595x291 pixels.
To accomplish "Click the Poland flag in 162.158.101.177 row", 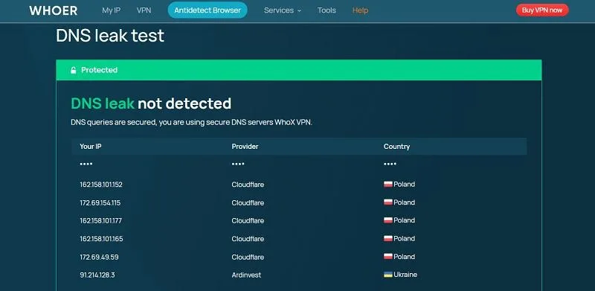I will 387,220.
